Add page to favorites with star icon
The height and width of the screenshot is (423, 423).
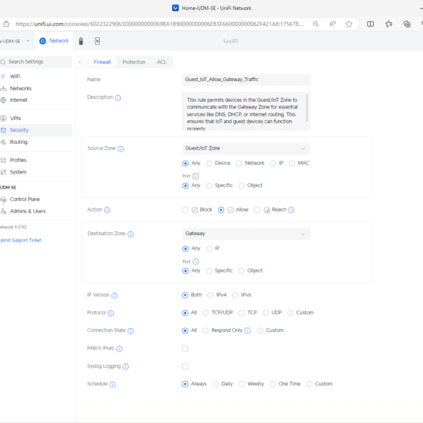pyautogui.click(x=349, y=24)
